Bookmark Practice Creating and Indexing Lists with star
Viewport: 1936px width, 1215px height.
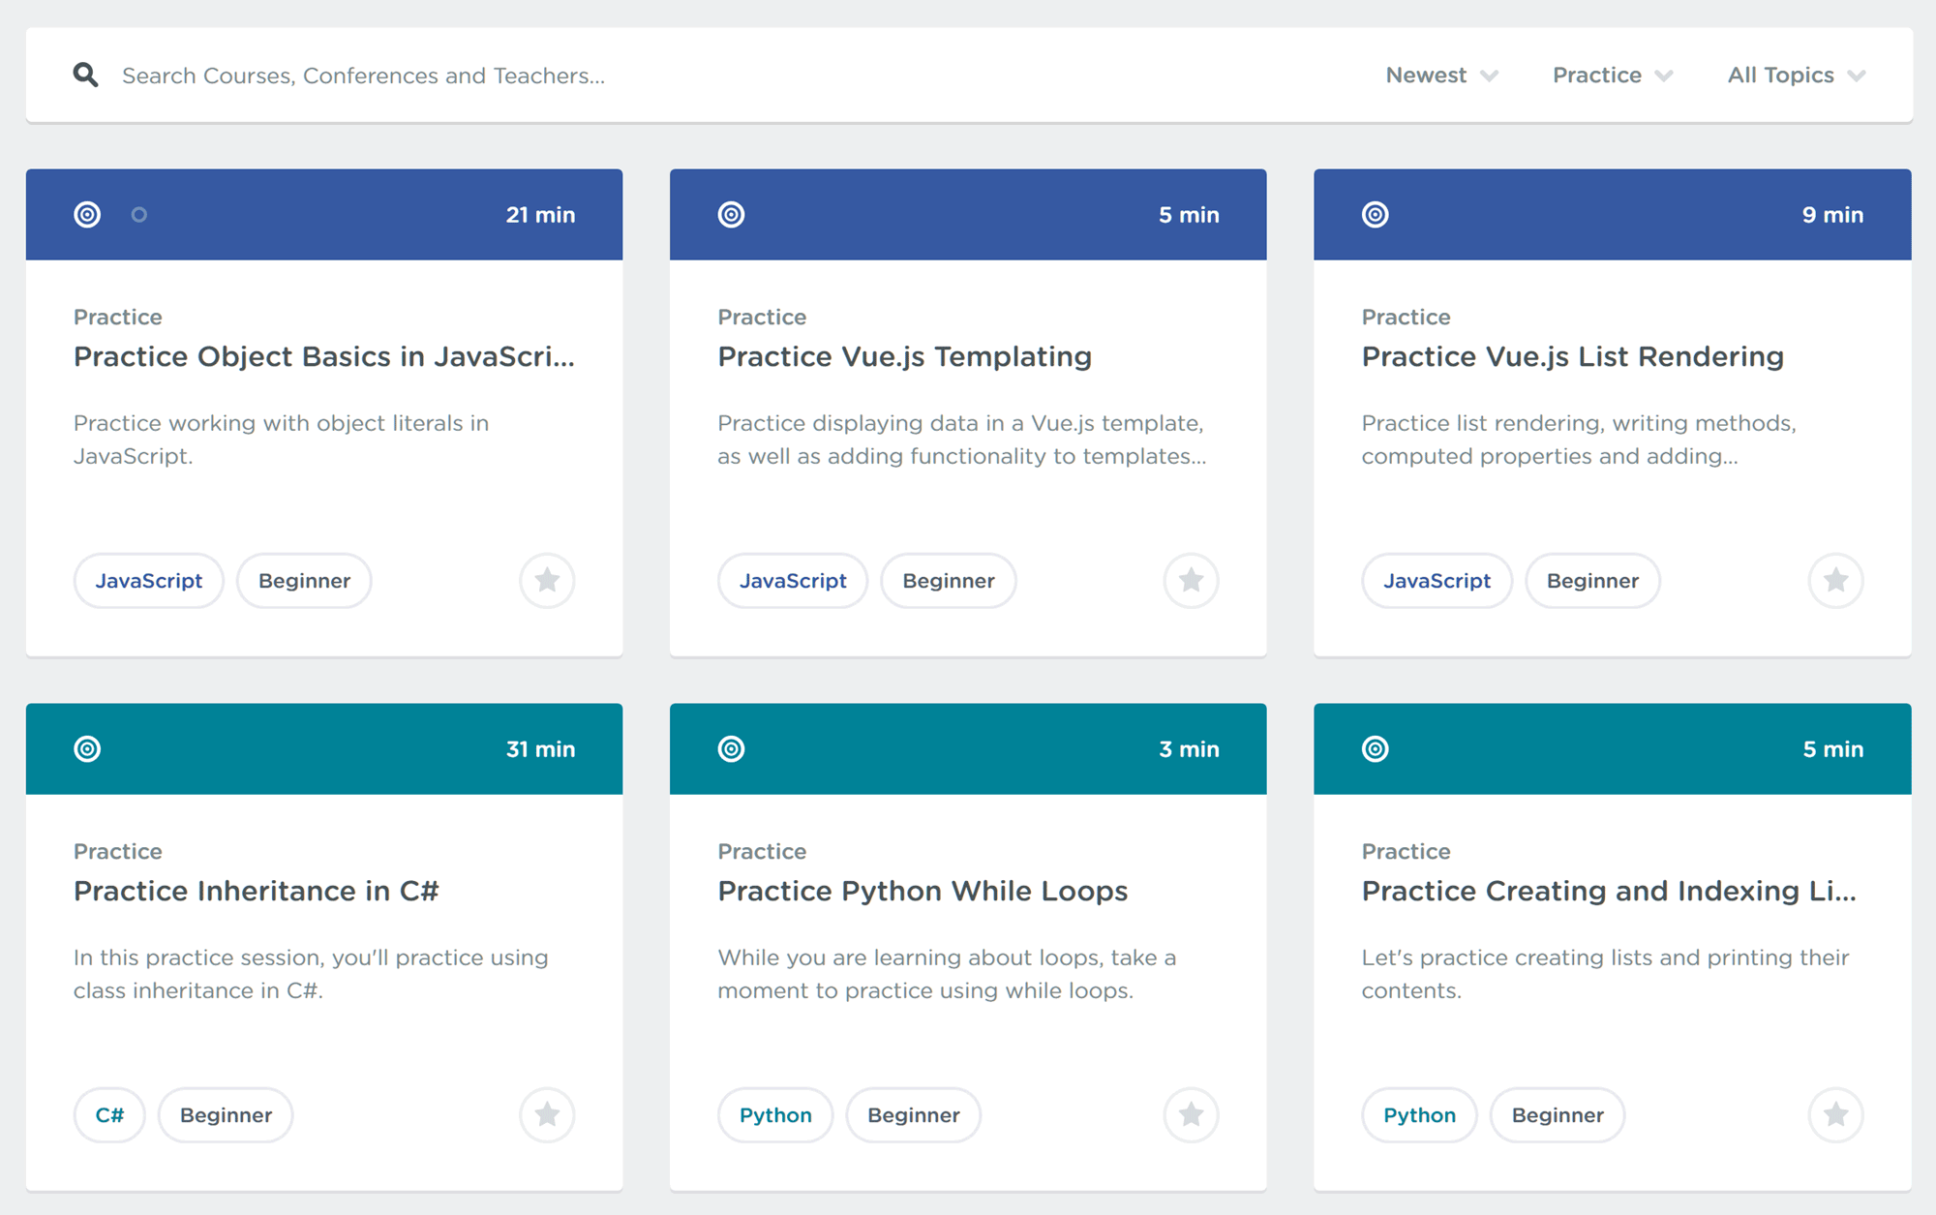point(1835,1115)
